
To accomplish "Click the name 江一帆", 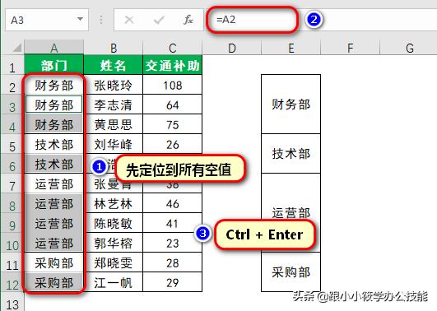I will pos(113,283).
